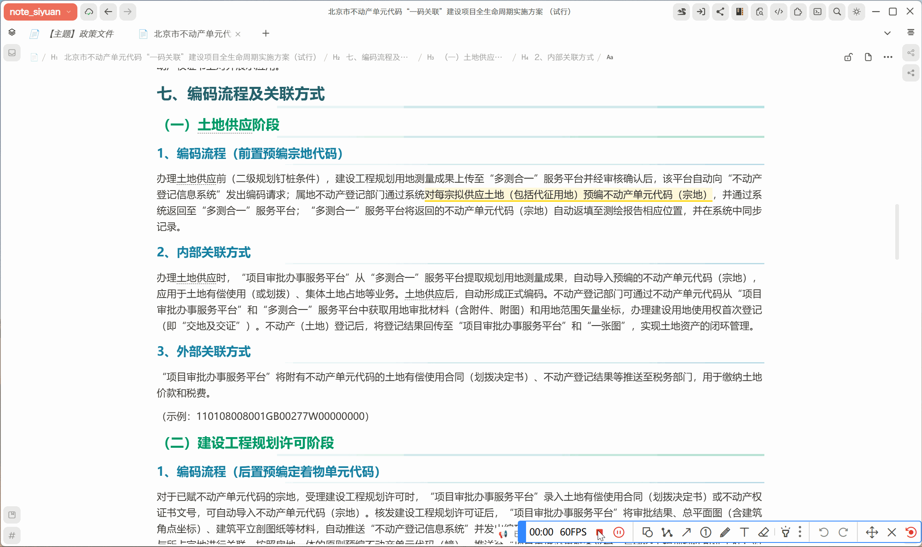Select the text annotation tool in recording toolbar
Image resolution: width=922 pixels, height=547 pixels.
pos(744,532)
